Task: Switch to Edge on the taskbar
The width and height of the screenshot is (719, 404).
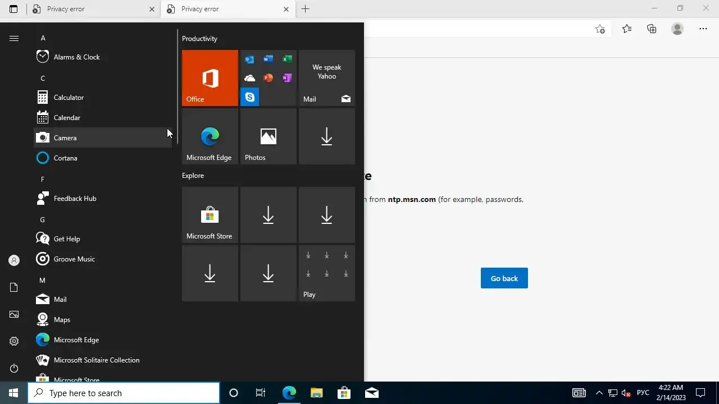Action: pos(289,393)
